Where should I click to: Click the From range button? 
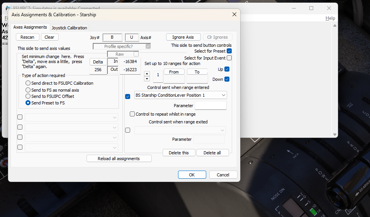coord(174,72)
